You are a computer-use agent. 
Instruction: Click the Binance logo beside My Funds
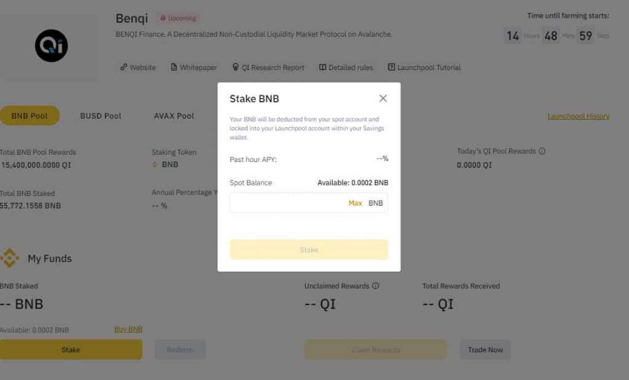[10, 258]
